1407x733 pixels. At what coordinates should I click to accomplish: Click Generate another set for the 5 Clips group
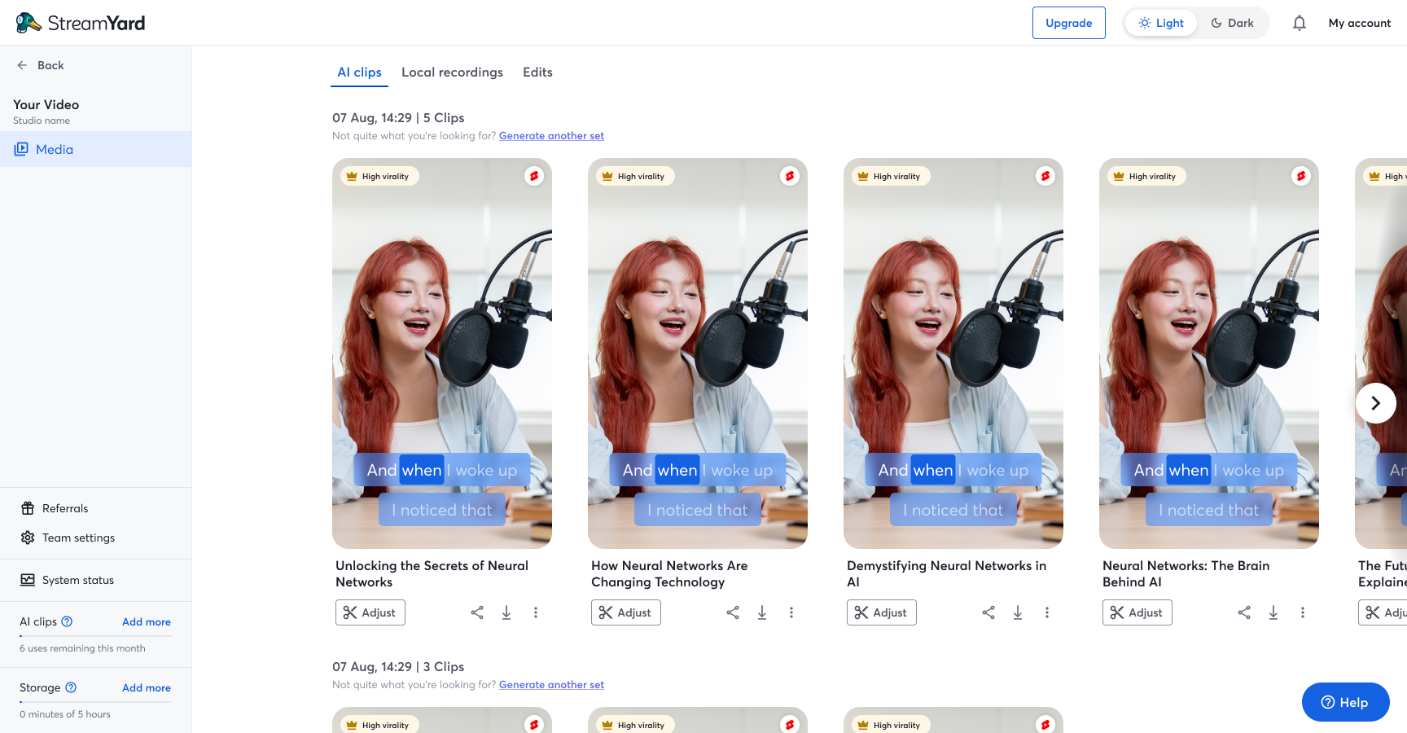pos(551,136)
